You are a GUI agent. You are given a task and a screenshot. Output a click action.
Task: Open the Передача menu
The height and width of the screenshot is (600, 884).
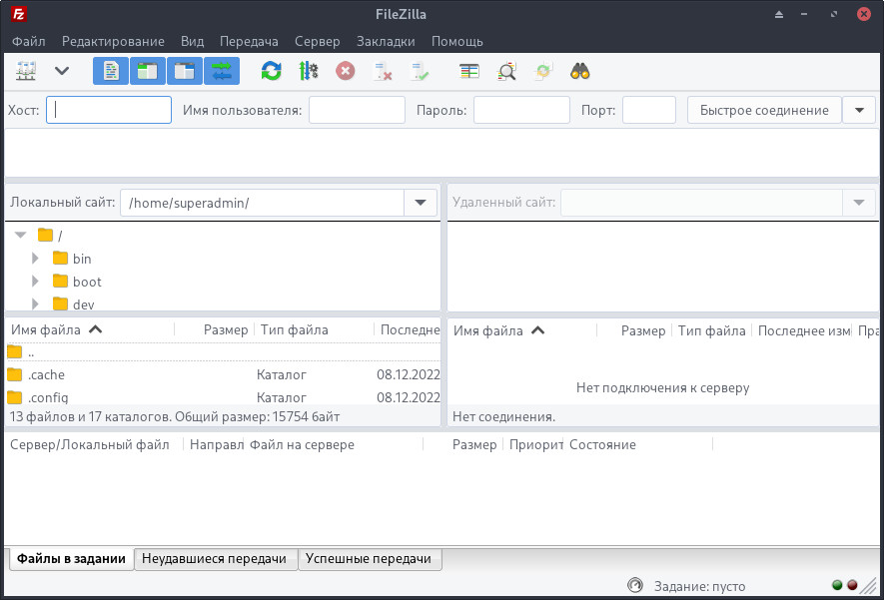pos(249,41)
